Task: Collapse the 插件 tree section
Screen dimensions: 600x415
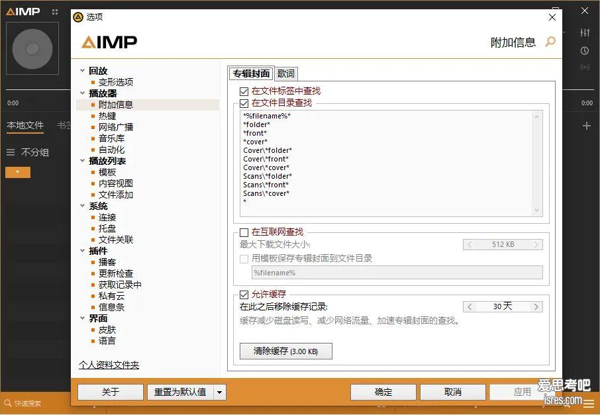Action: [x=83, y=251]
